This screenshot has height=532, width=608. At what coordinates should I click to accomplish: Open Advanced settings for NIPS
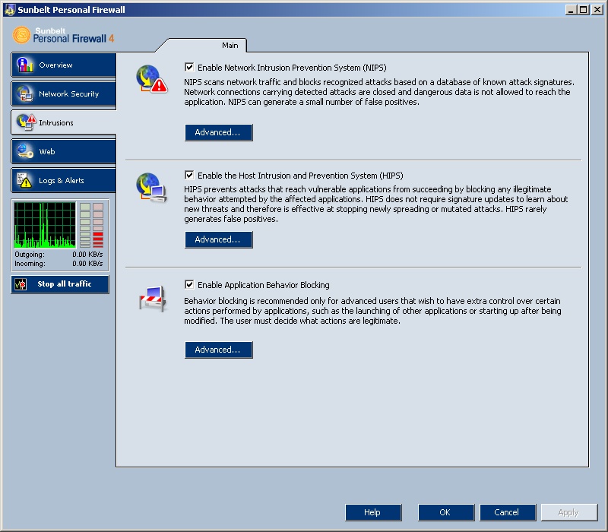[218, 132]
